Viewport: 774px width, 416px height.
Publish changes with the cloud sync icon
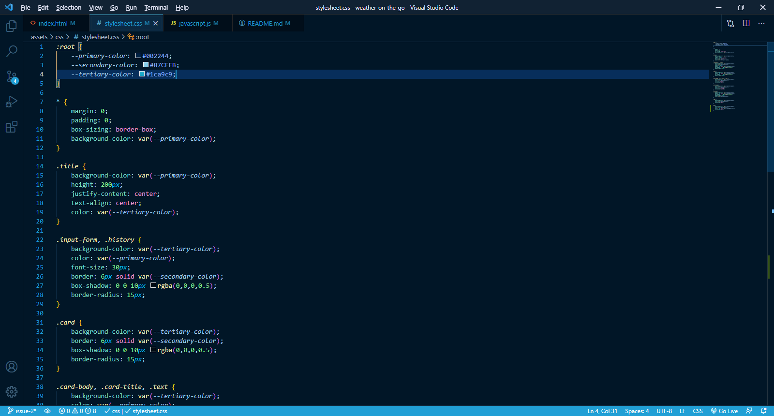(47, 411)
